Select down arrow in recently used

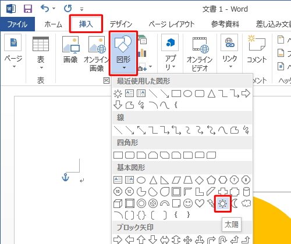point(118,105)
